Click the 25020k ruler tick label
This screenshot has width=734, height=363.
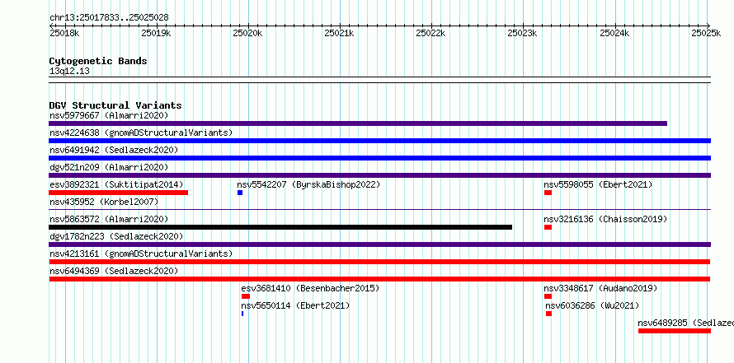(248, 33)
